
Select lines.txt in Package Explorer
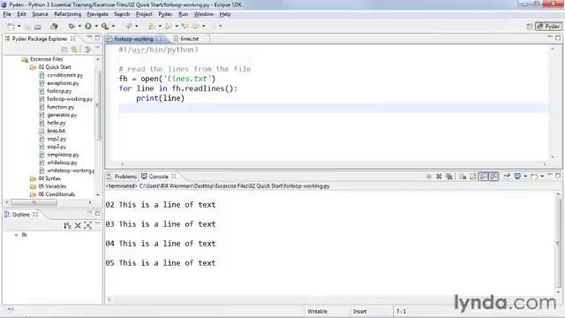click(x=56, y=131)
